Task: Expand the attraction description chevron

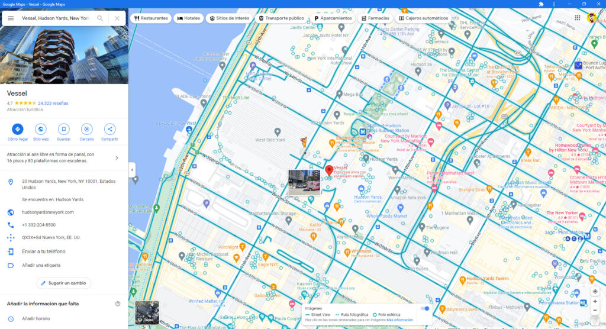Action: 117,158
